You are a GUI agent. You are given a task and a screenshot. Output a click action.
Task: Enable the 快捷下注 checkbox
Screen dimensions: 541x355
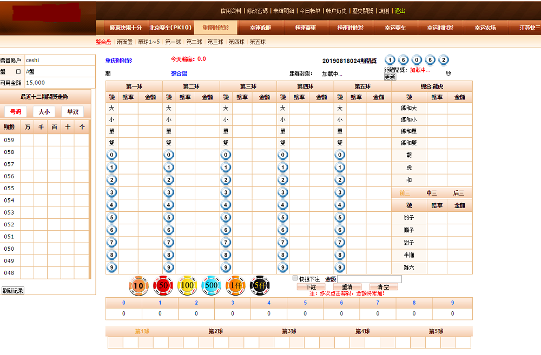tap(295, 278)
